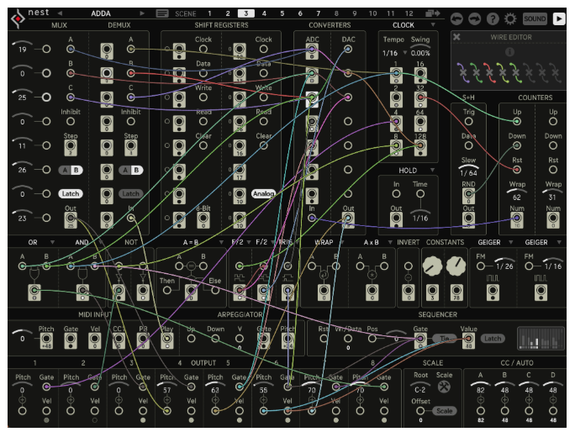The image size is (575, 432).
Task: Open the HOLD module dropdown arrow
Action: point(432,170)
